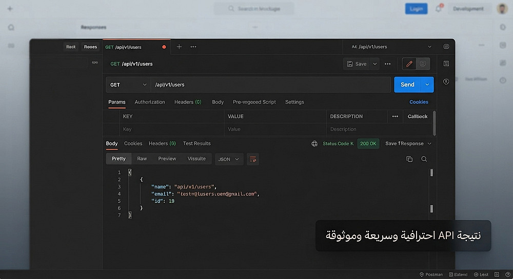The image size is (513, 279).
Task: Open the JSON format dropdown
Action: (x=229, y=159)
